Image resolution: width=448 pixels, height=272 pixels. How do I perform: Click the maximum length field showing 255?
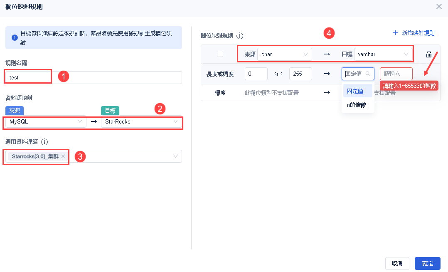point(300,74)
